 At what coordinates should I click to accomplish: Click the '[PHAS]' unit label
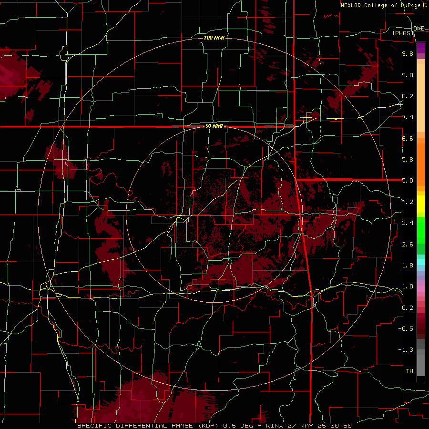coord(403,33)
